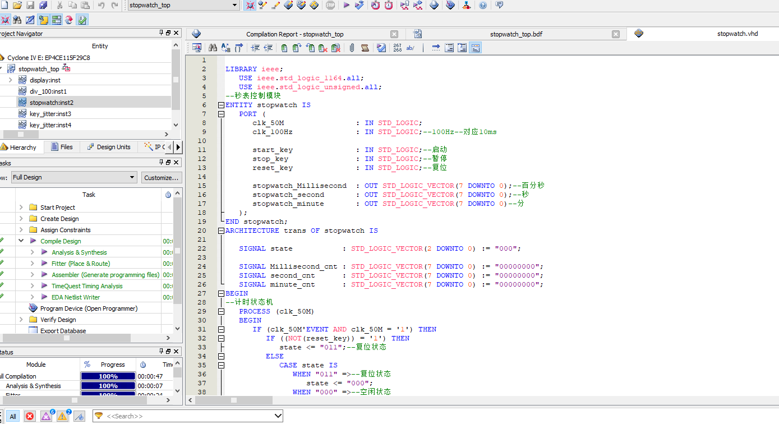Expand the Assign Constraints task
The image size is (779, 424).
[x=21, y=230]
